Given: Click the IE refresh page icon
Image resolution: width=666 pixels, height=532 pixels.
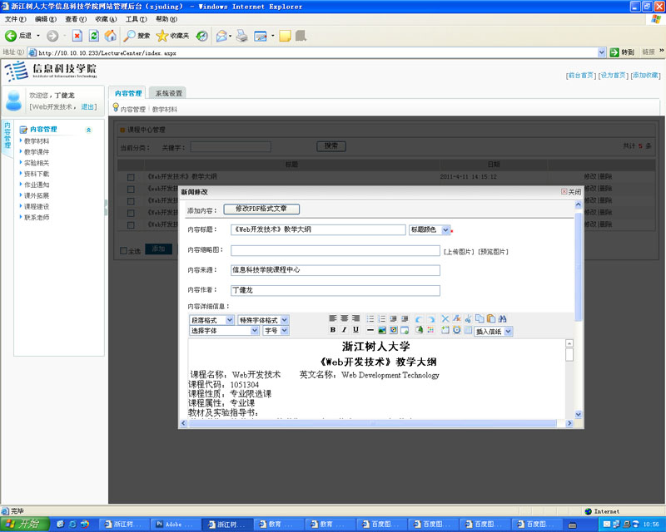Looking at the screenshot, I should [x=94, y=36].
